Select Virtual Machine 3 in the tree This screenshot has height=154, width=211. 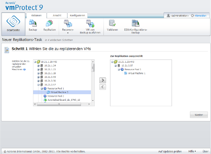(60, 92)
